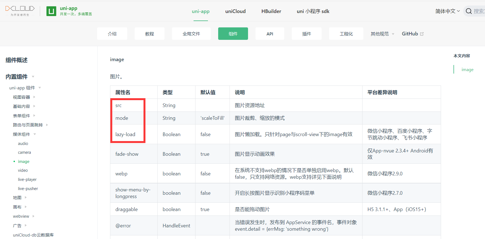Click the 平台差异说明 column header
This screenshot has height=239, width=485.
pos(401,92)
